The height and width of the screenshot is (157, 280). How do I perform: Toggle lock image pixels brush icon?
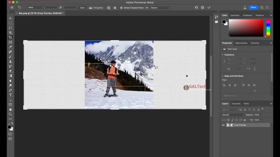click(232, 120)
